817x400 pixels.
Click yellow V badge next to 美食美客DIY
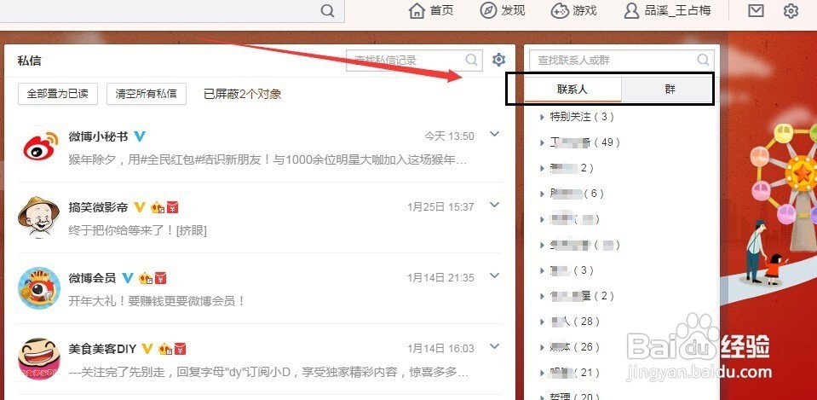click(147, 349)
